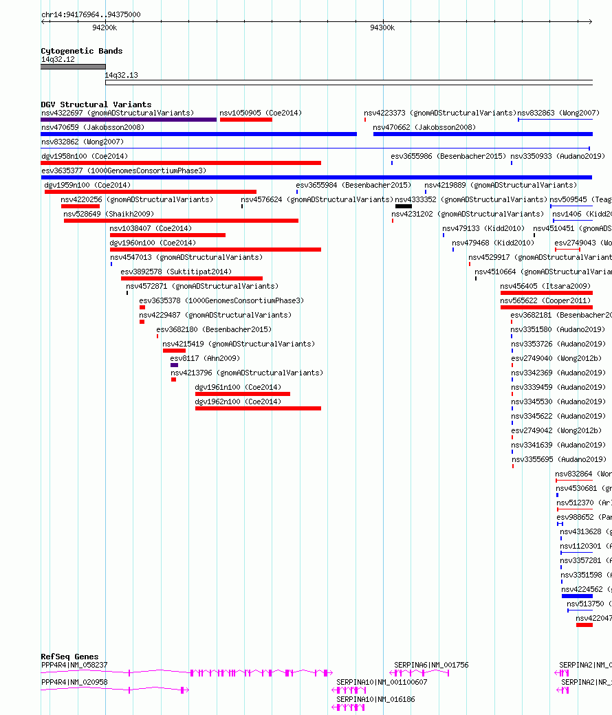
Task: Click nsv3350933 (Audano2019) label
Action: [x=558, y=157]
